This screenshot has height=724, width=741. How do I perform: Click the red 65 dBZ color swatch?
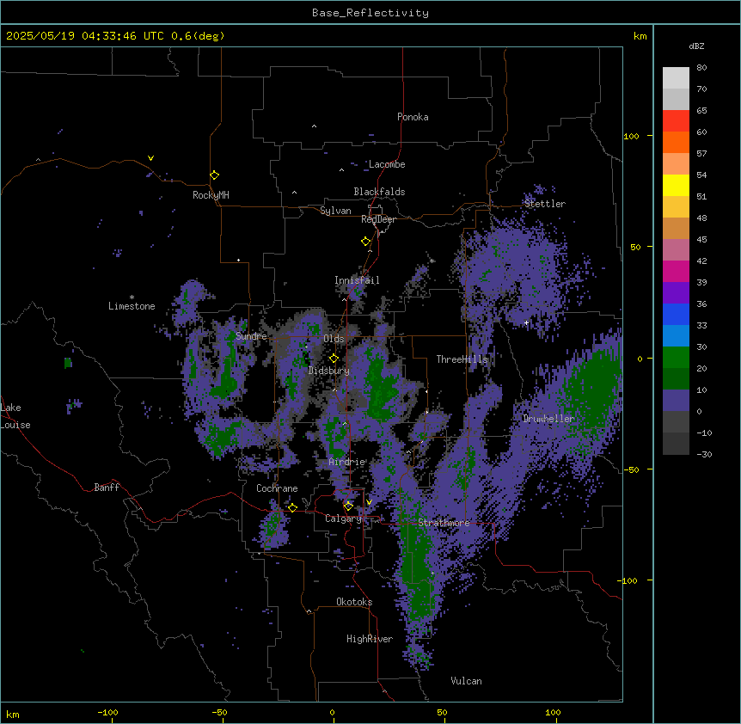pyautogui.click(x=676, y=121)
